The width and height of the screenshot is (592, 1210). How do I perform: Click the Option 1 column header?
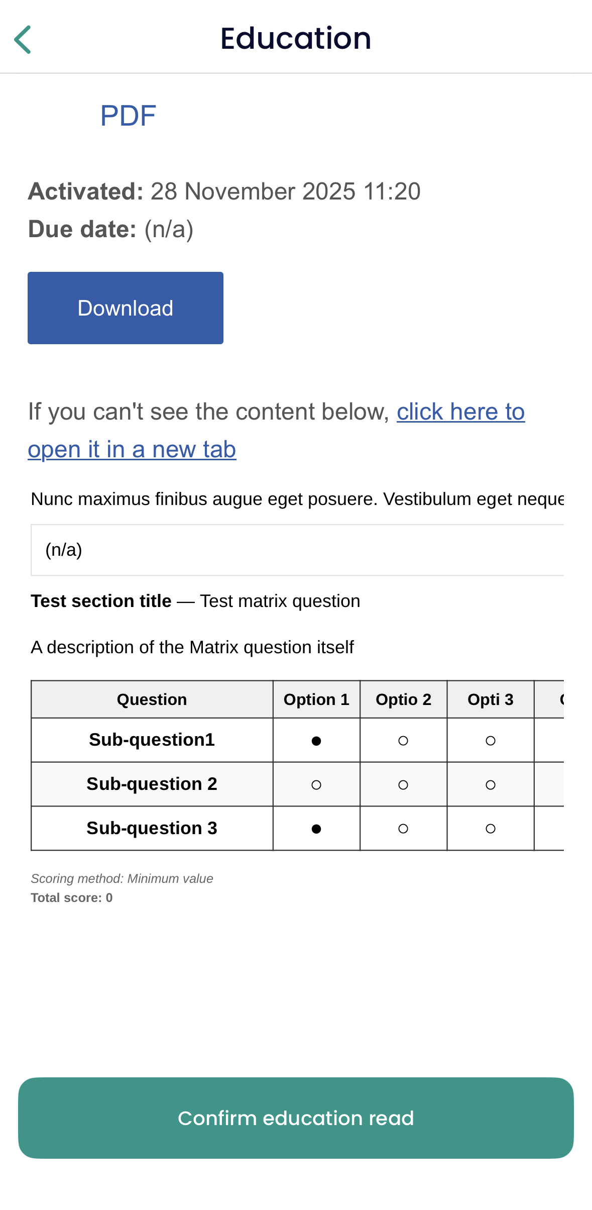[x=316, y=699]
